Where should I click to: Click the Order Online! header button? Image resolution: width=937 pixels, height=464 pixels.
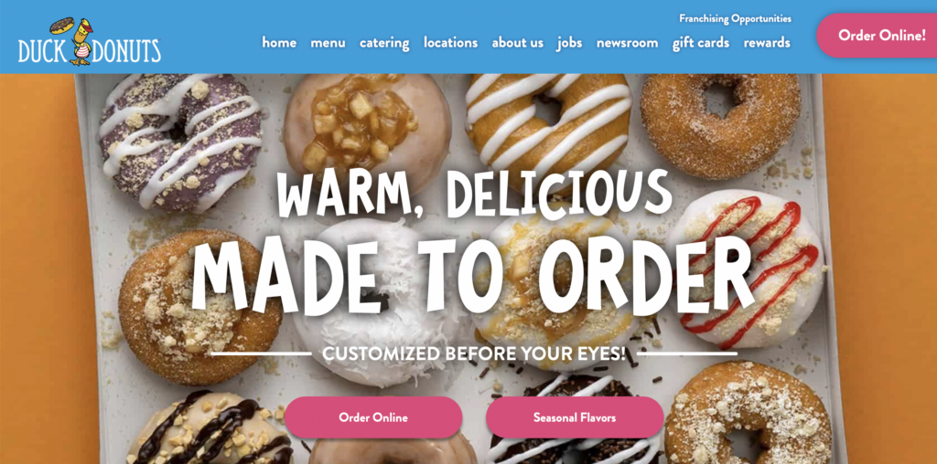click(x=879, y=36)
